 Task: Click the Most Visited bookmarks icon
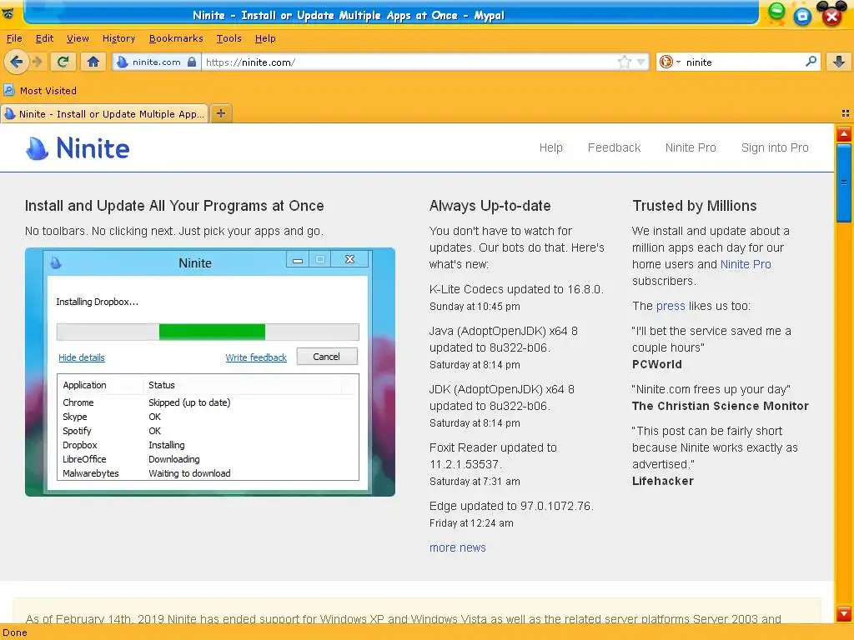(x=9, y=90)
